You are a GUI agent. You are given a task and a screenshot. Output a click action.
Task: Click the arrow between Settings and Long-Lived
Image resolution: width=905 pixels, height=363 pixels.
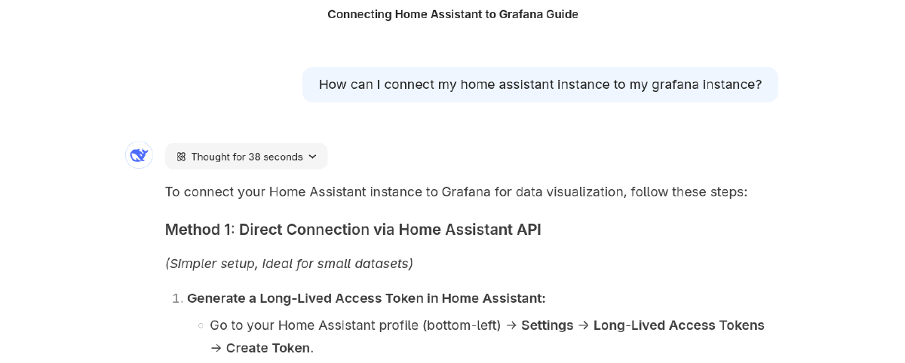pyautogui.click(x=584, y=325)
